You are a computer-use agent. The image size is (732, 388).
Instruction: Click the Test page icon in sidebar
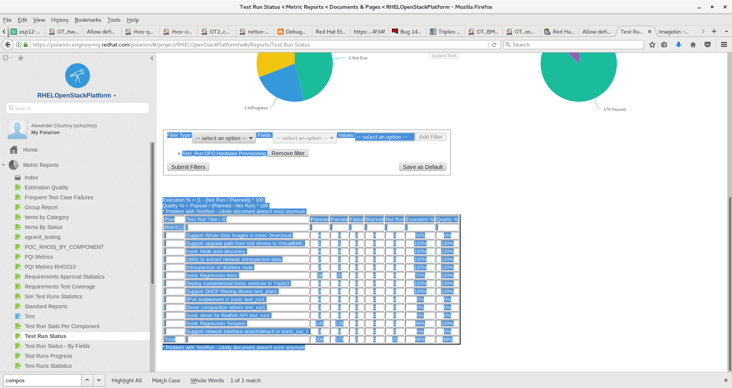[18, 316]
